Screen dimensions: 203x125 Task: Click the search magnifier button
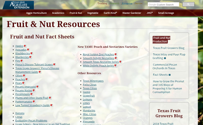(188, 4)
